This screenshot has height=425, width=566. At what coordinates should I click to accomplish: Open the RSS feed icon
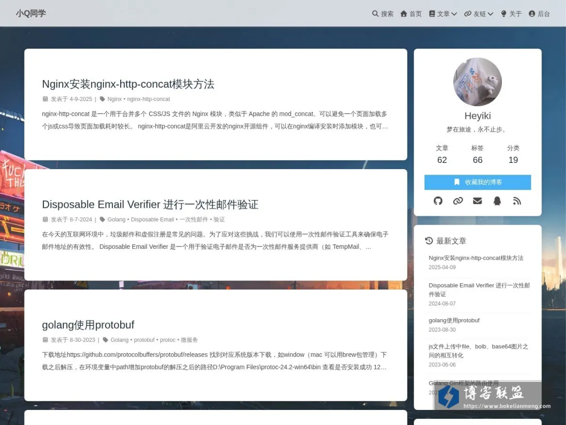517,201
